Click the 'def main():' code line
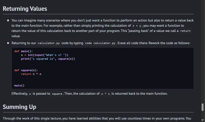This screenshot has height=122, width=205. point(24,51)
